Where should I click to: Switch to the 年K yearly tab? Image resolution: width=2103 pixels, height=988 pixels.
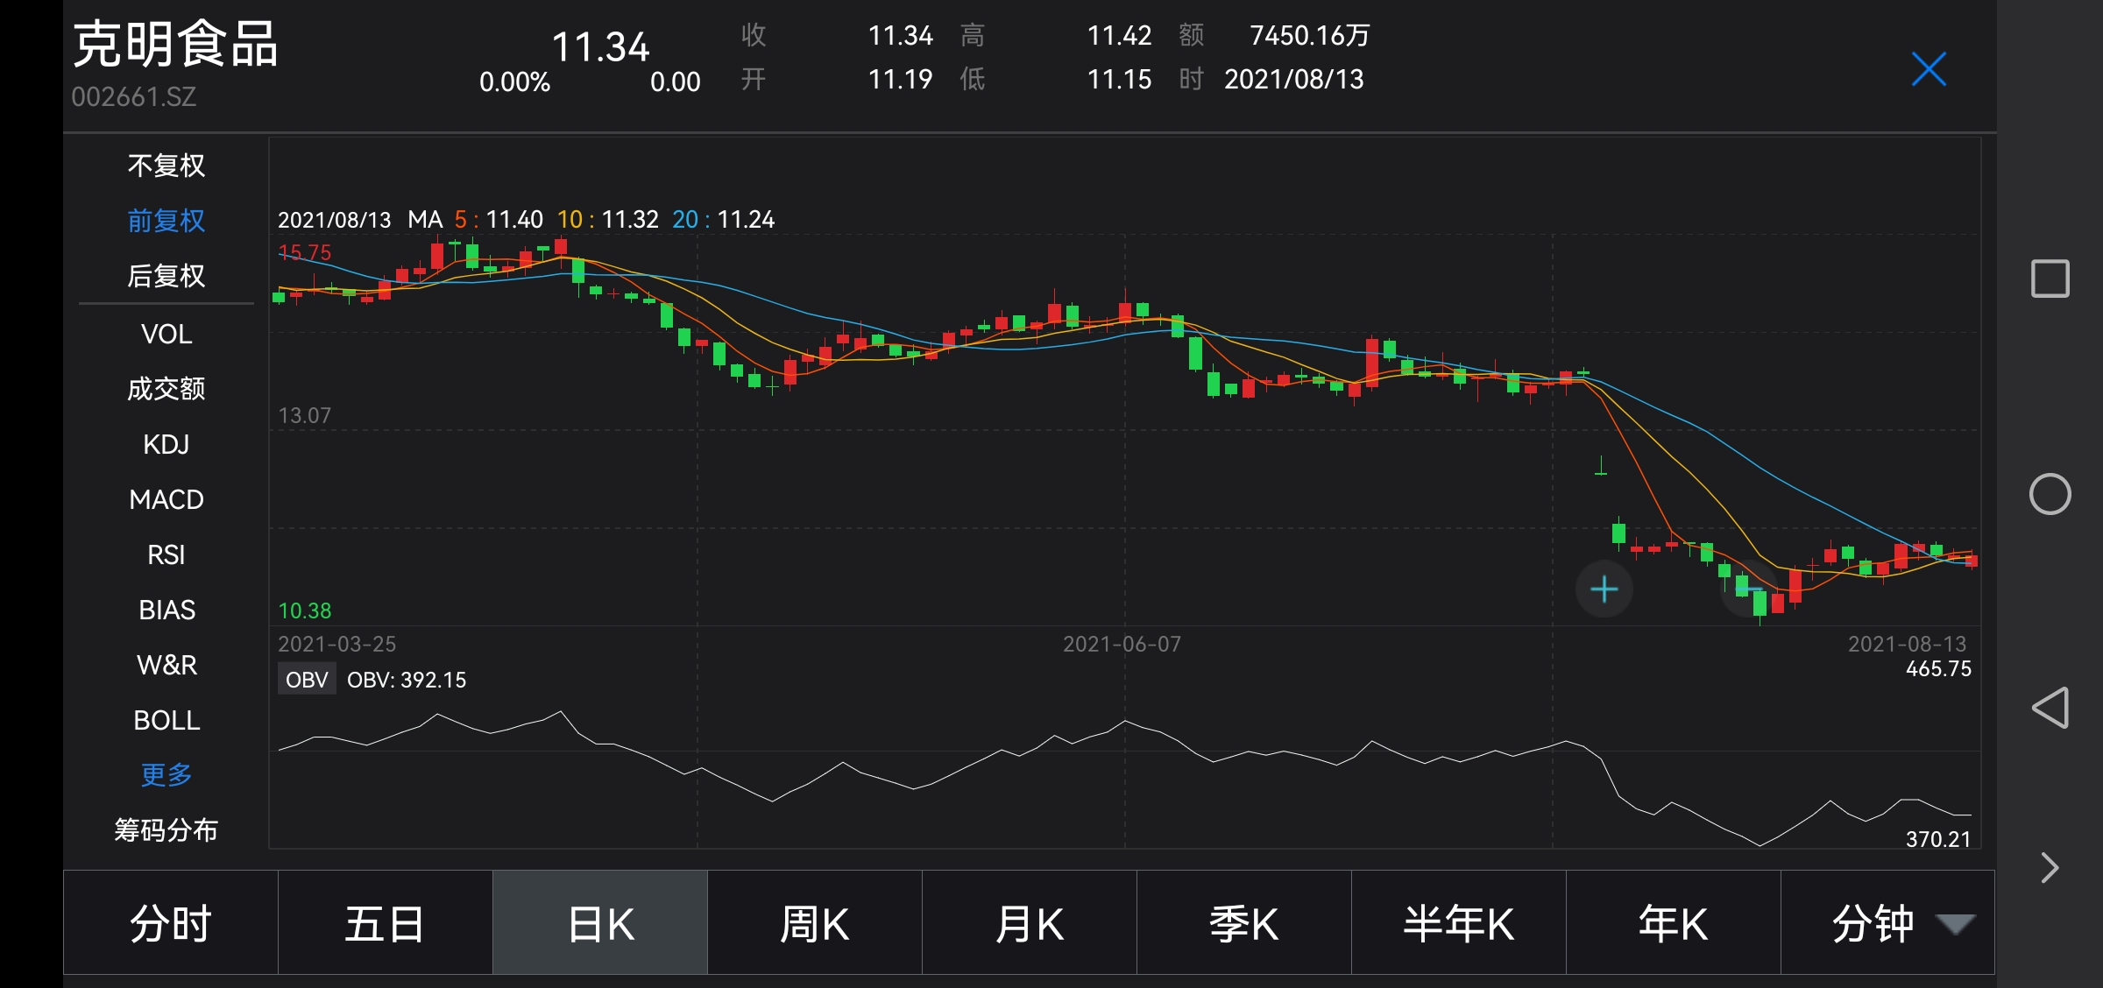(1674, 923)
